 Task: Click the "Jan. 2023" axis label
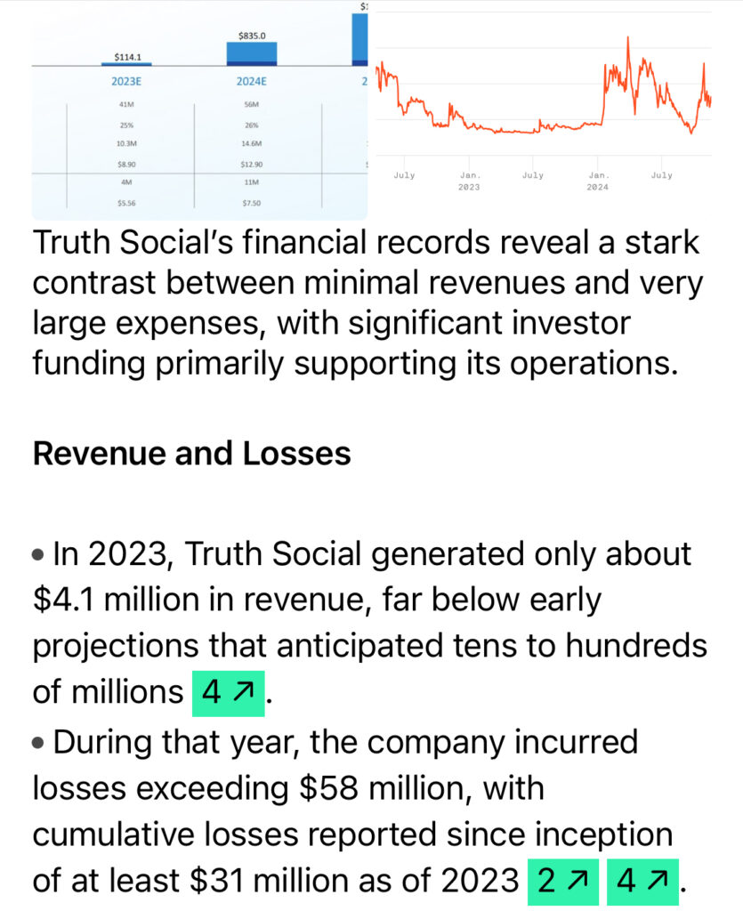[469, 181]
